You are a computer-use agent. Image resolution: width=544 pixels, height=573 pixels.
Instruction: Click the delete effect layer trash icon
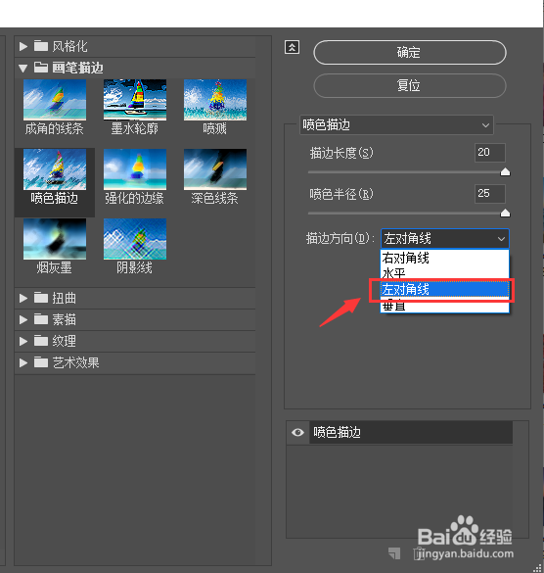click(x=419, y=553)
